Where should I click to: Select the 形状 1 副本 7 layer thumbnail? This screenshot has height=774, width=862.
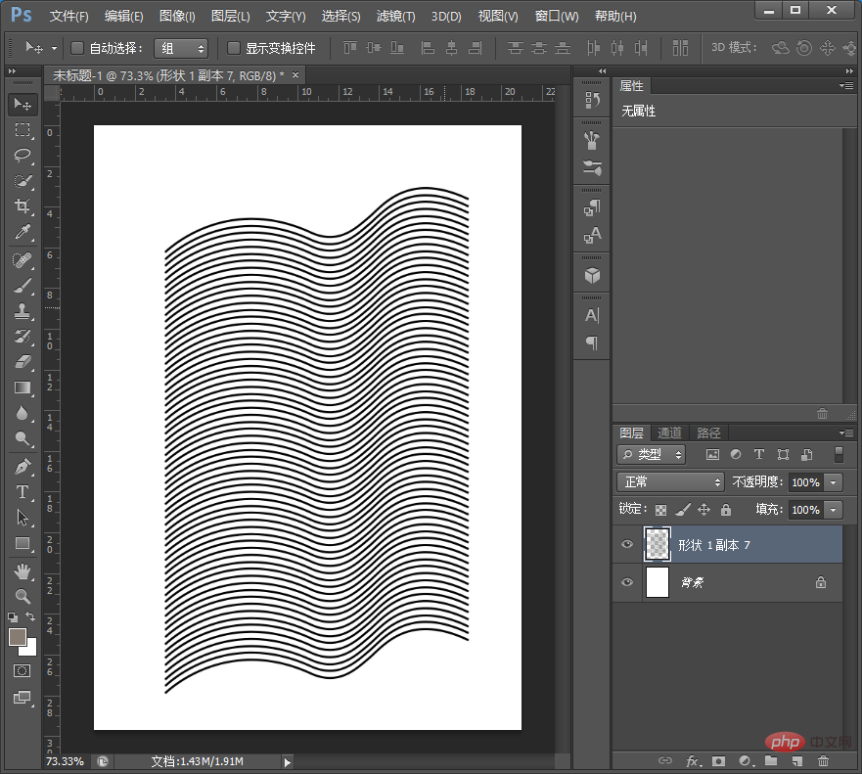coord(658,544)
